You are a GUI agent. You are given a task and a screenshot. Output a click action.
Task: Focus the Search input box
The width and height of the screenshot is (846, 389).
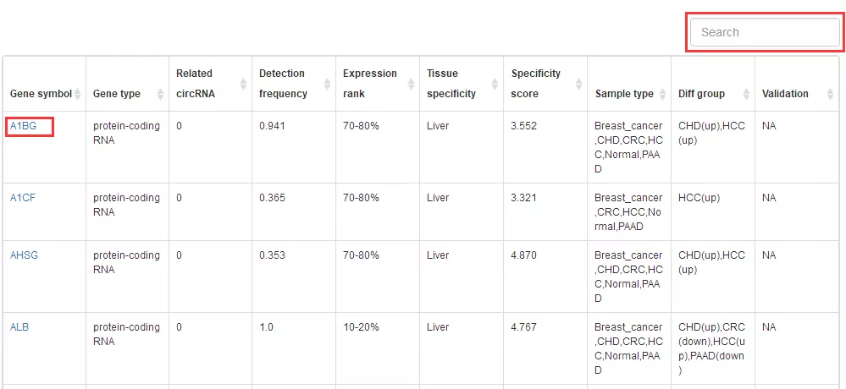pyautogui.click(x=765, y=32)
